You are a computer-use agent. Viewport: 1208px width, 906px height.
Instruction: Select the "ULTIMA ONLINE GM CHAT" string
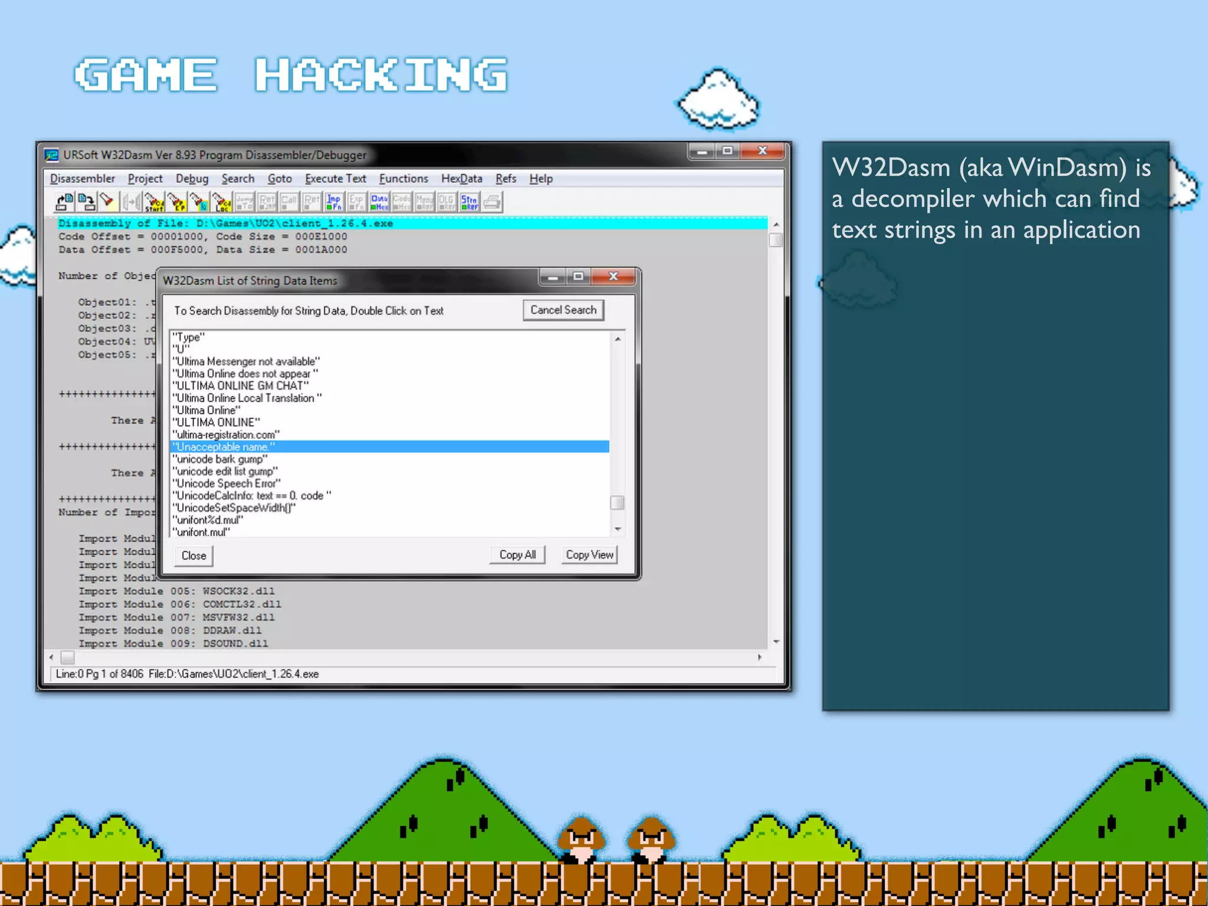coord(241,386)
